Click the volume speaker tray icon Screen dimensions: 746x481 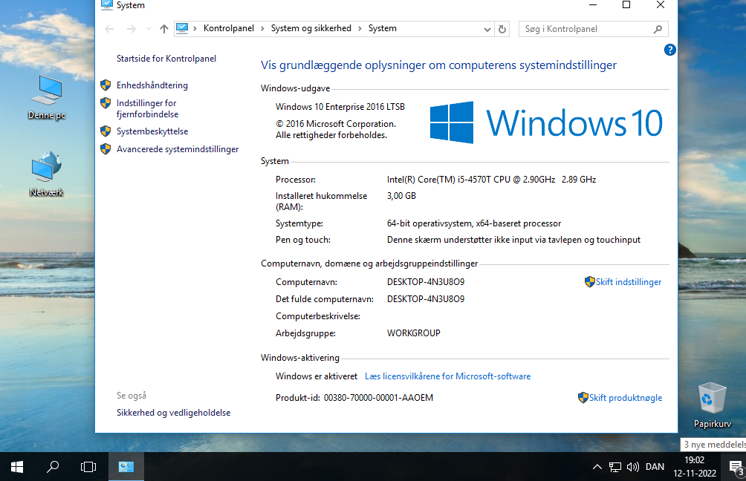(633, 467)
